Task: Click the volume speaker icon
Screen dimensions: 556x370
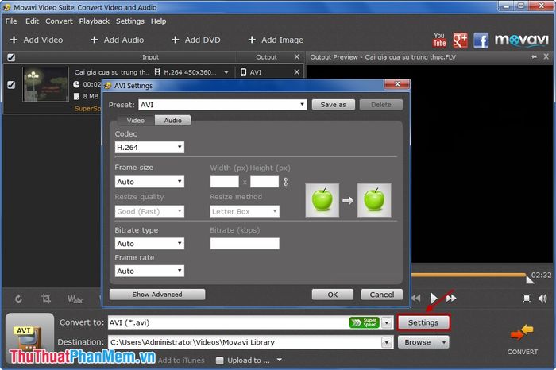Action: point(542,298)
